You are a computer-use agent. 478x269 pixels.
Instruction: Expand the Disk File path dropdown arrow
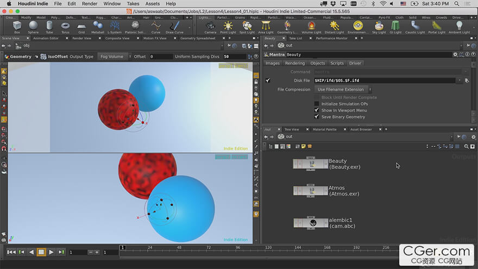click(460, 80)
